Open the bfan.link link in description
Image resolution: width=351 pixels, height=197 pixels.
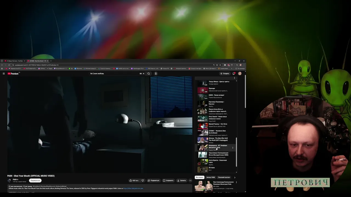point(133,189)
